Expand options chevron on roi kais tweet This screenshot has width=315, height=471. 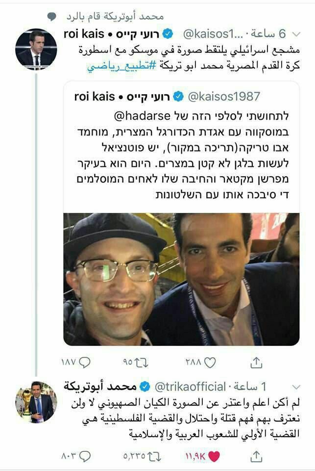coord(296,34)
